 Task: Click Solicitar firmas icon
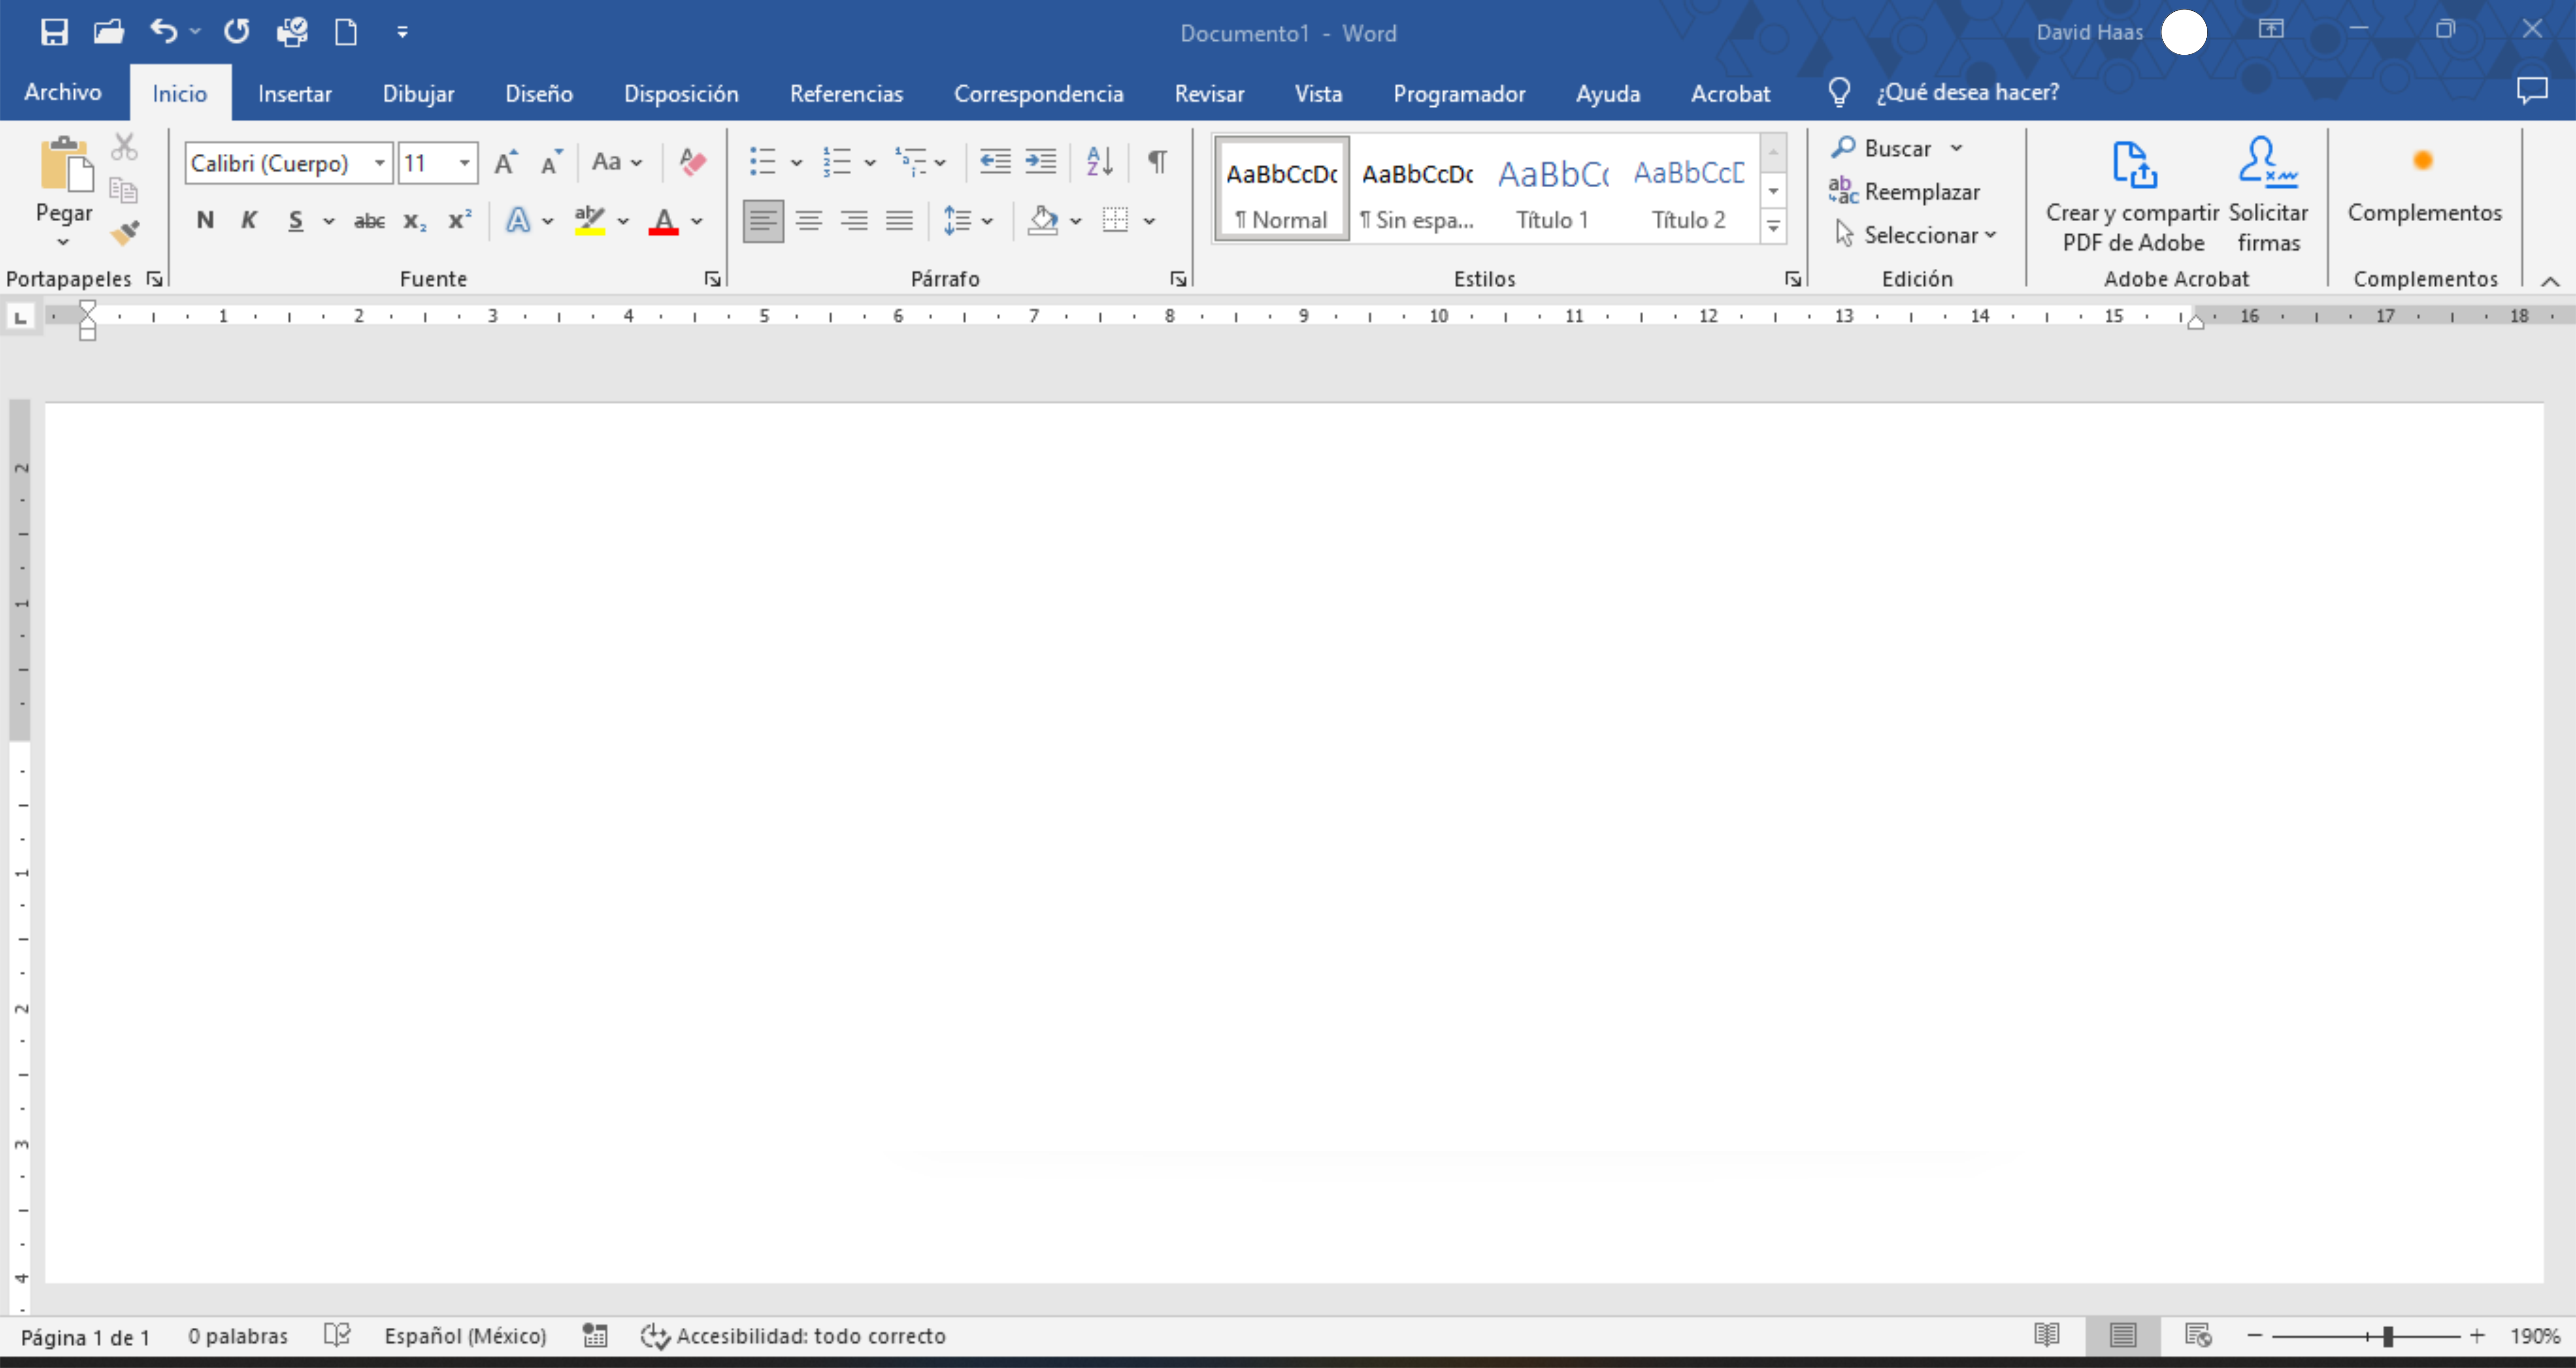2268,196
